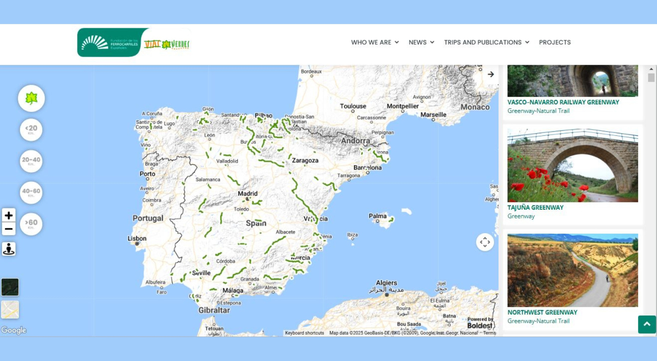This screenshot has width=657, height=361.
Task: Open the Vasco-Navarro Railway Greenway link
Action: click(x=563, y=102)
